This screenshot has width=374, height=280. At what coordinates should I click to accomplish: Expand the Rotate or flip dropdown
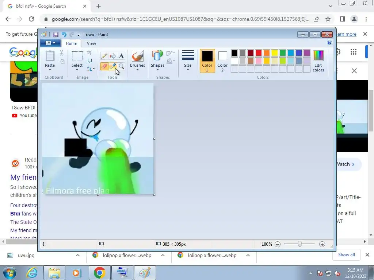(91, 69)
